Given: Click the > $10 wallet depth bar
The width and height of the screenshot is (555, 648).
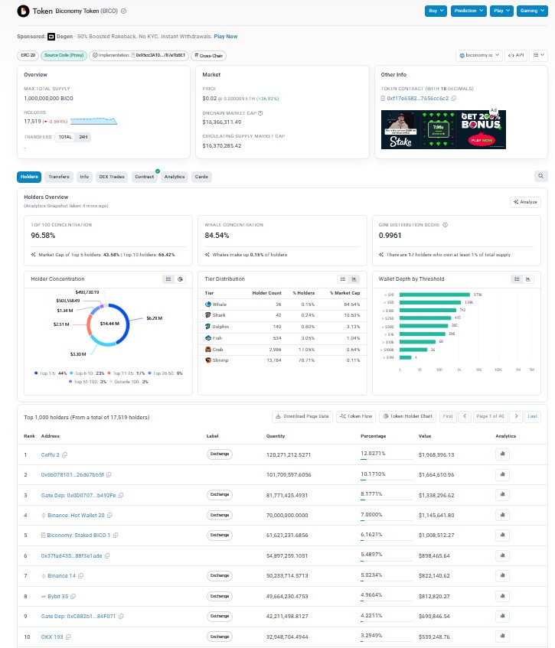Looking at the screenshot, I should pos(435,295).
